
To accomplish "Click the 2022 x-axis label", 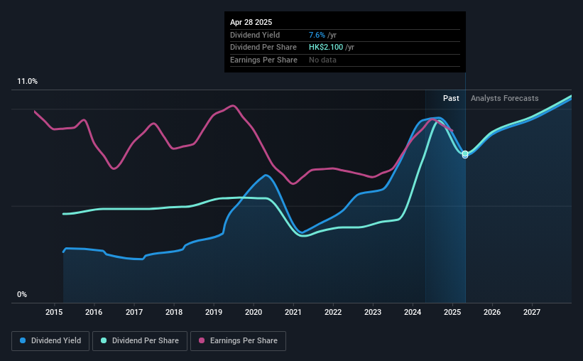I will 333,312.
